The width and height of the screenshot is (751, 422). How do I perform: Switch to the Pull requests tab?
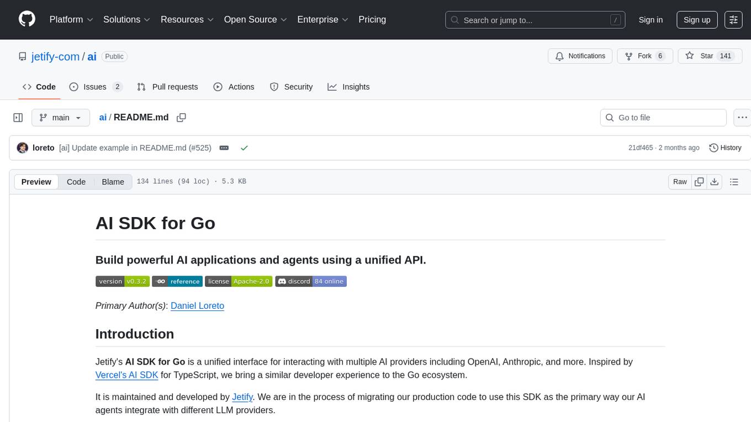(x=167, y=87)
